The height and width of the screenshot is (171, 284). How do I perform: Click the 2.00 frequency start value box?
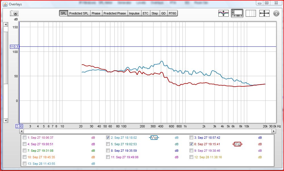point(19,126)
